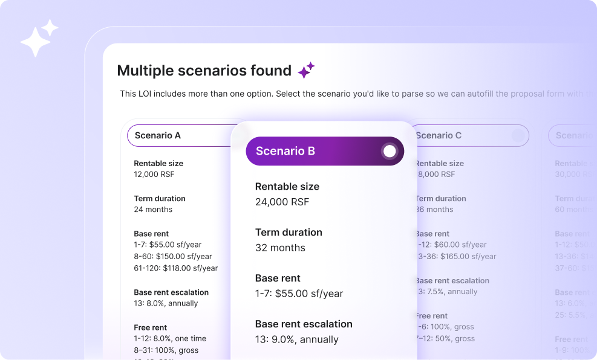
Task: Click the Scenario B purple header label
Action: [285, 151]
